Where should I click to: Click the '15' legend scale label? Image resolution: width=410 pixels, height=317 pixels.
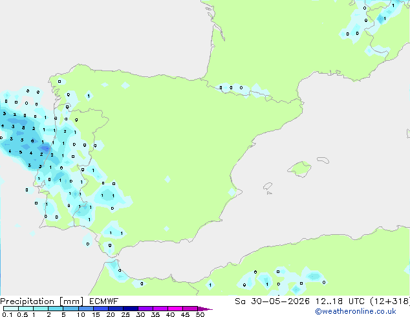coord(96,314)
